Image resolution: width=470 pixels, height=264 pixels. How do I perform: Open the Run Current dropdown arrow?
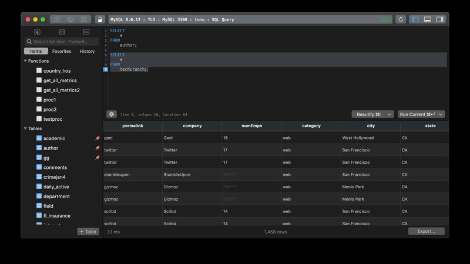tap(441, 114)
